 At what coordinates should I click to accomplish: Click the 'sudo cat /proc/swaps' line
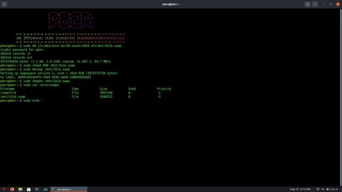(29, 85)
